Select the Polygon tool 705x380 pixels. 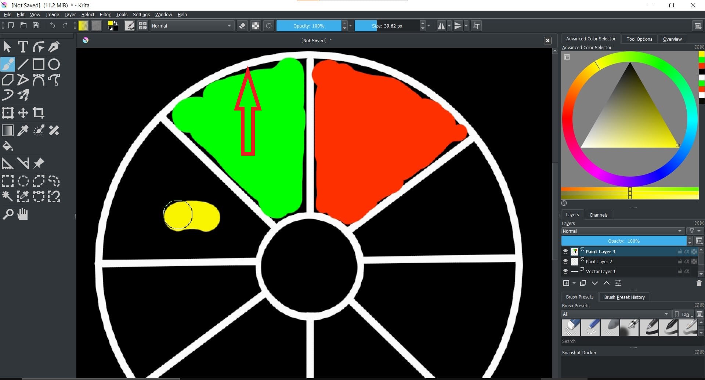point(7,80)
